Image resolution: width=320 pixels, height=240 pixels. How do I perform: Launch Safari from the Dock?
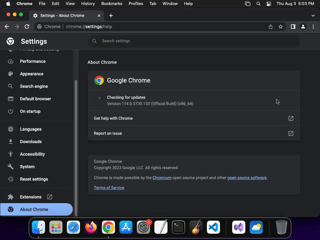[x=73, y=227]
